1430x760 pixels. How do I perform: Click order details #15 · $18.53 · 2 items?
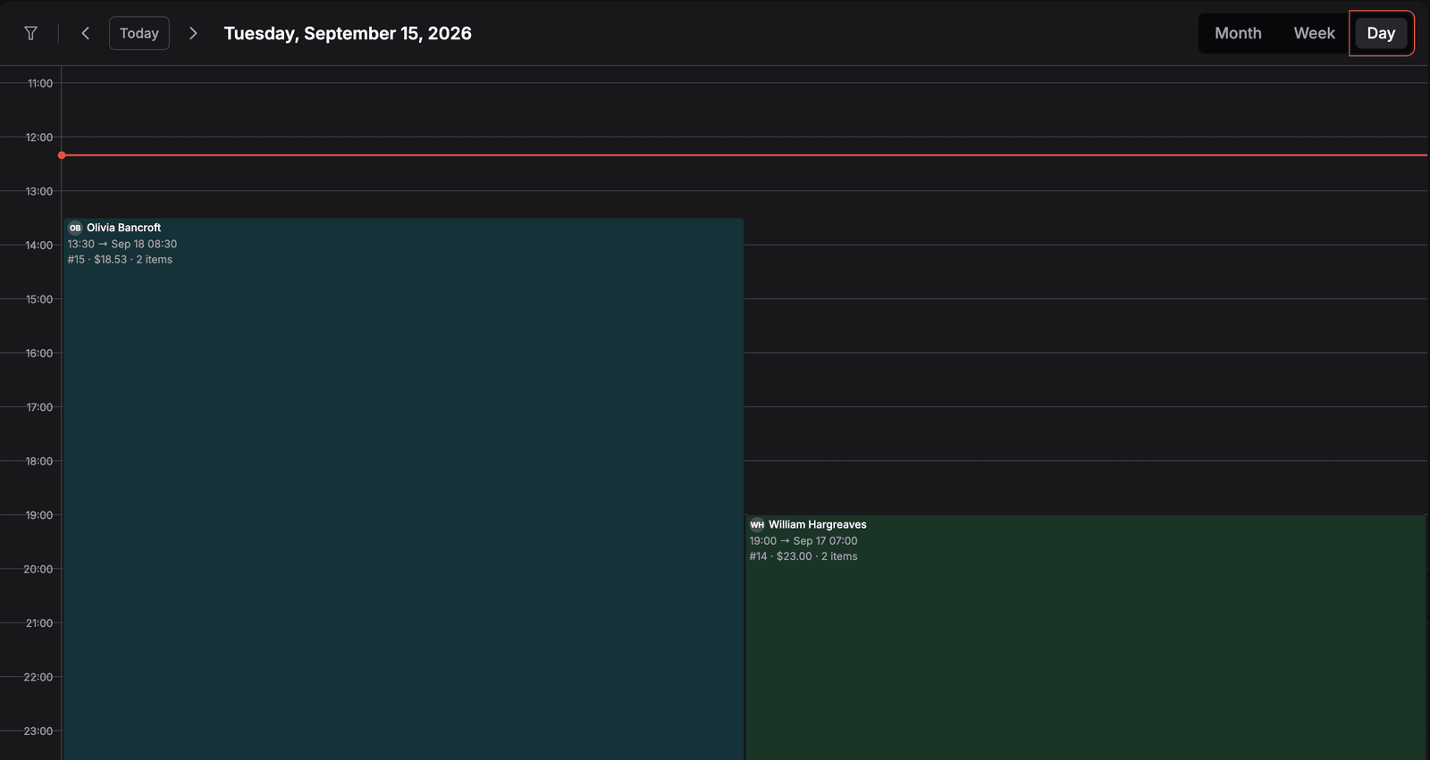(120, 259)
